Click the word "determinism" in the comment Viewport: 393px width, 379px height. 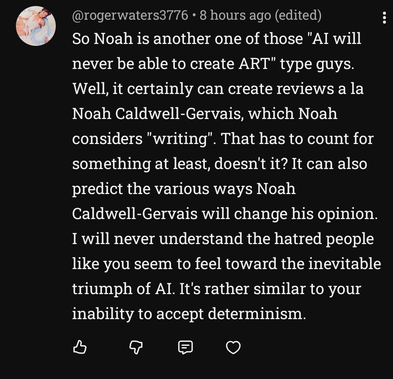257,314
